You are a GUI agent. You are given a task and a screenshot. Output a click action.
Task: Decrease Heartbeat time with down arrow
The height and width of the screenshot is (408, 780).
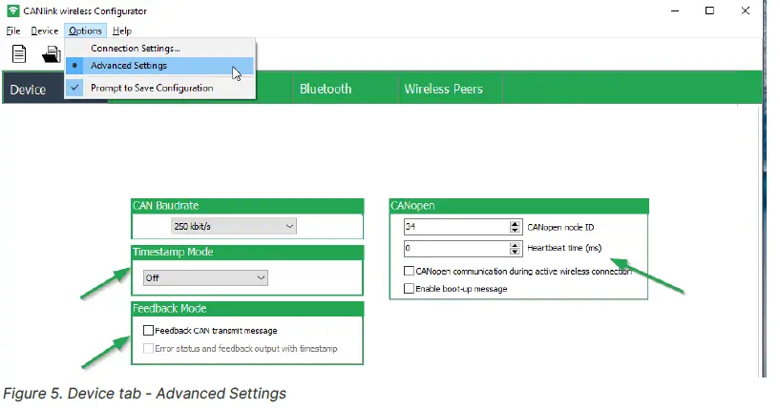click(513, 253)
